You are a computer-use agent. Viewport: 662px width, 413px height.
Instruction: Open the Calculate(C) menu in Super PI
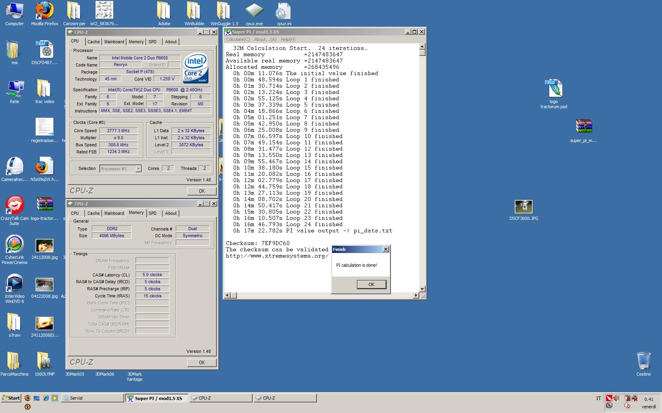238,39
